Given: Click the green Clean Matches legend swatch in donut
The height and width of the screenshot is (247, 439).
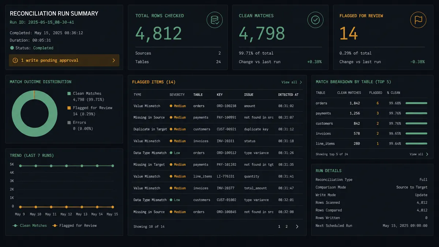Looking at the screenshot, I should click(69, 94).
